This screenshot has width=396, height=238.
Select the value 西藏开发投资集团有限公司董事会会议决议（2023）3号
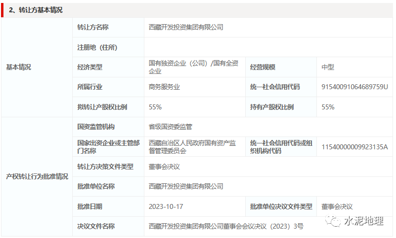click(226, 226)
